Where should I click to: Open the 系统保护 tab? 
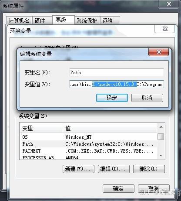click(87, 20)
